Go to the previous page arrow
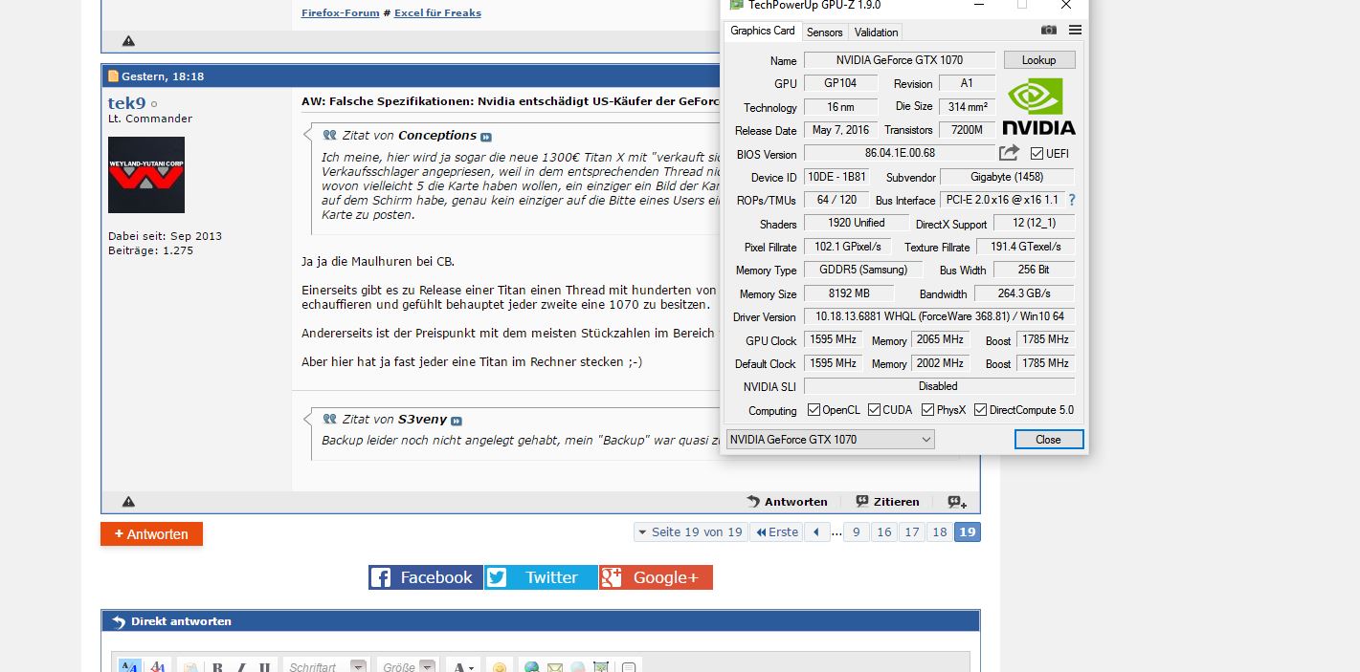 pos(816,532)
